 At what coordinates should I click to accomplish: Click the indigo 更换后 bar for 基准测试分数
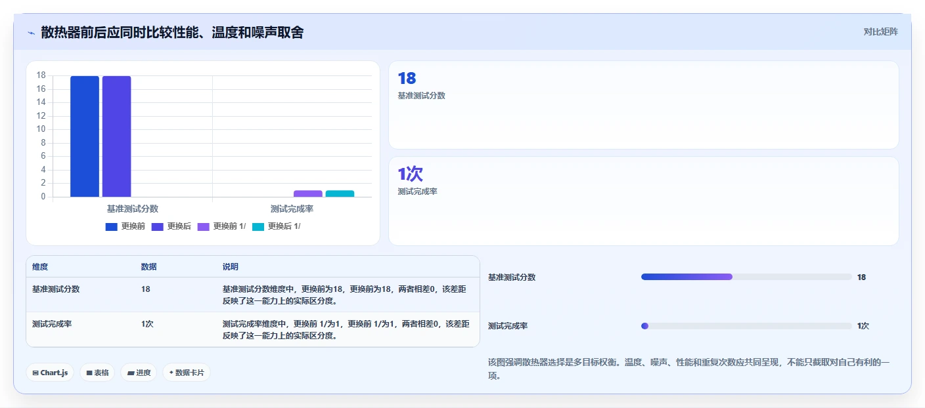(116, 136)
